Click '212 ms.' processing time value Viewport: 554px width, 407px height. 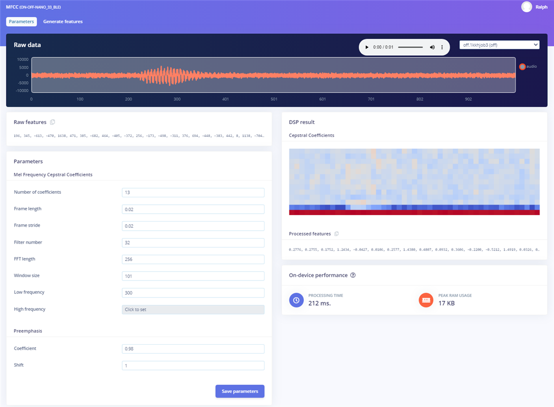319,303
